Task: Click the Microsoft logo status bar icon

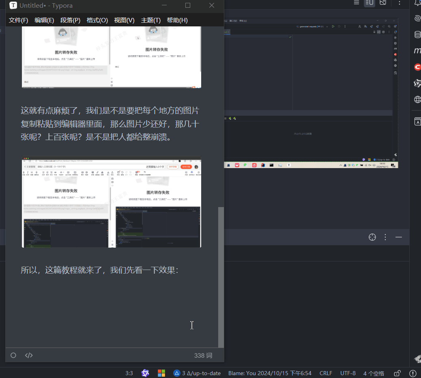Action: pos(161,373)
